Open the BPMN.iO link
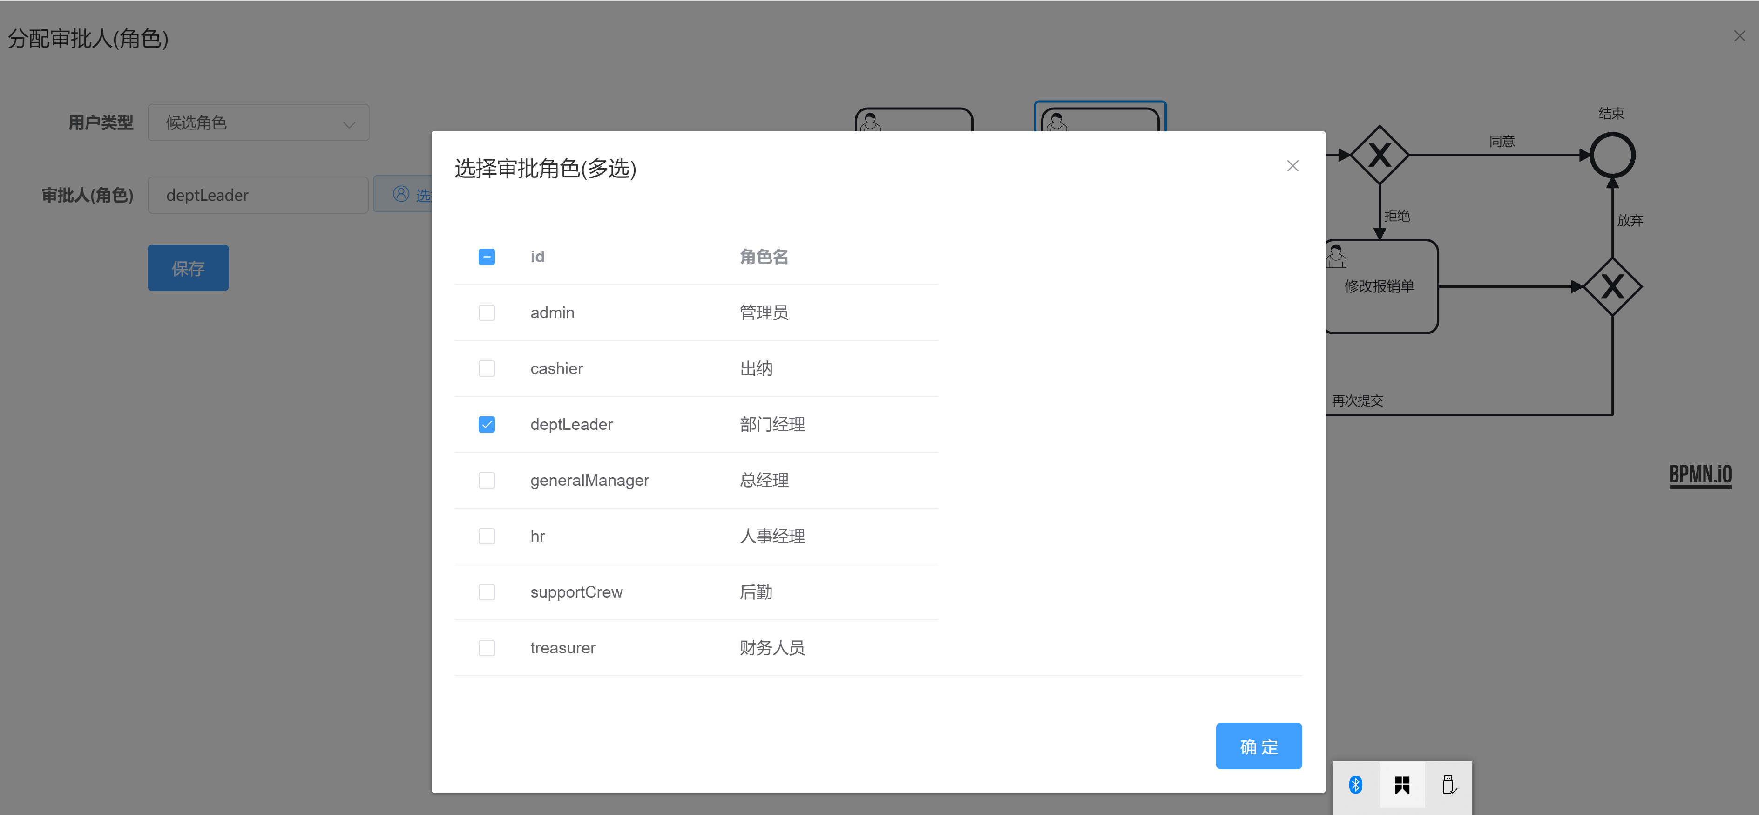The height and width of the screenshot is (815, 1759). 1699,475
